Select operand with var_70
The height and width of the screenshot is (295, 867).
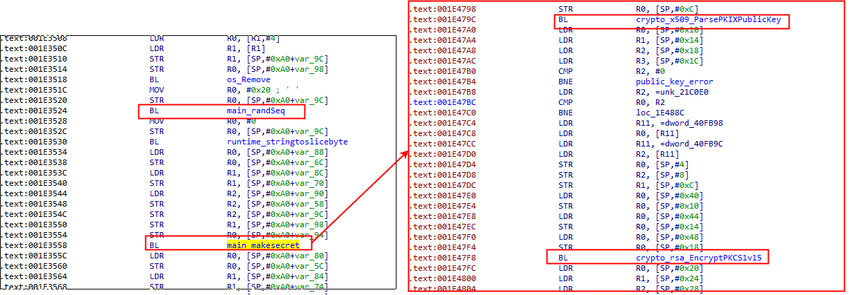pos(277,183)
